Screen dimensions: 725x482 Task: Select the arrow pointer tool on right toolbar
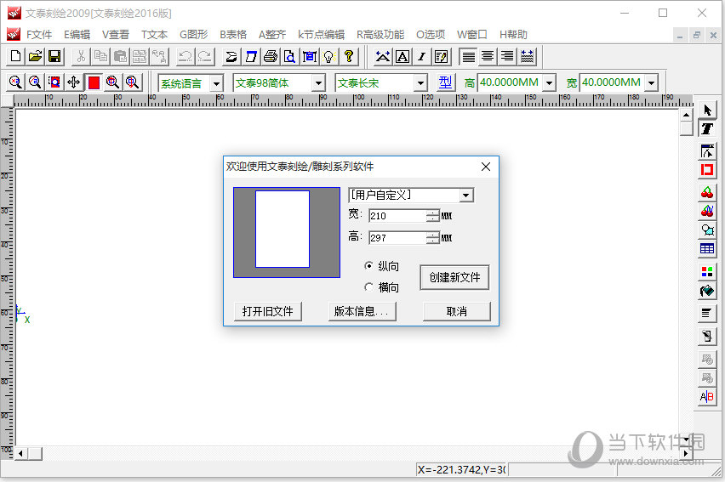(x=707, y=110)
